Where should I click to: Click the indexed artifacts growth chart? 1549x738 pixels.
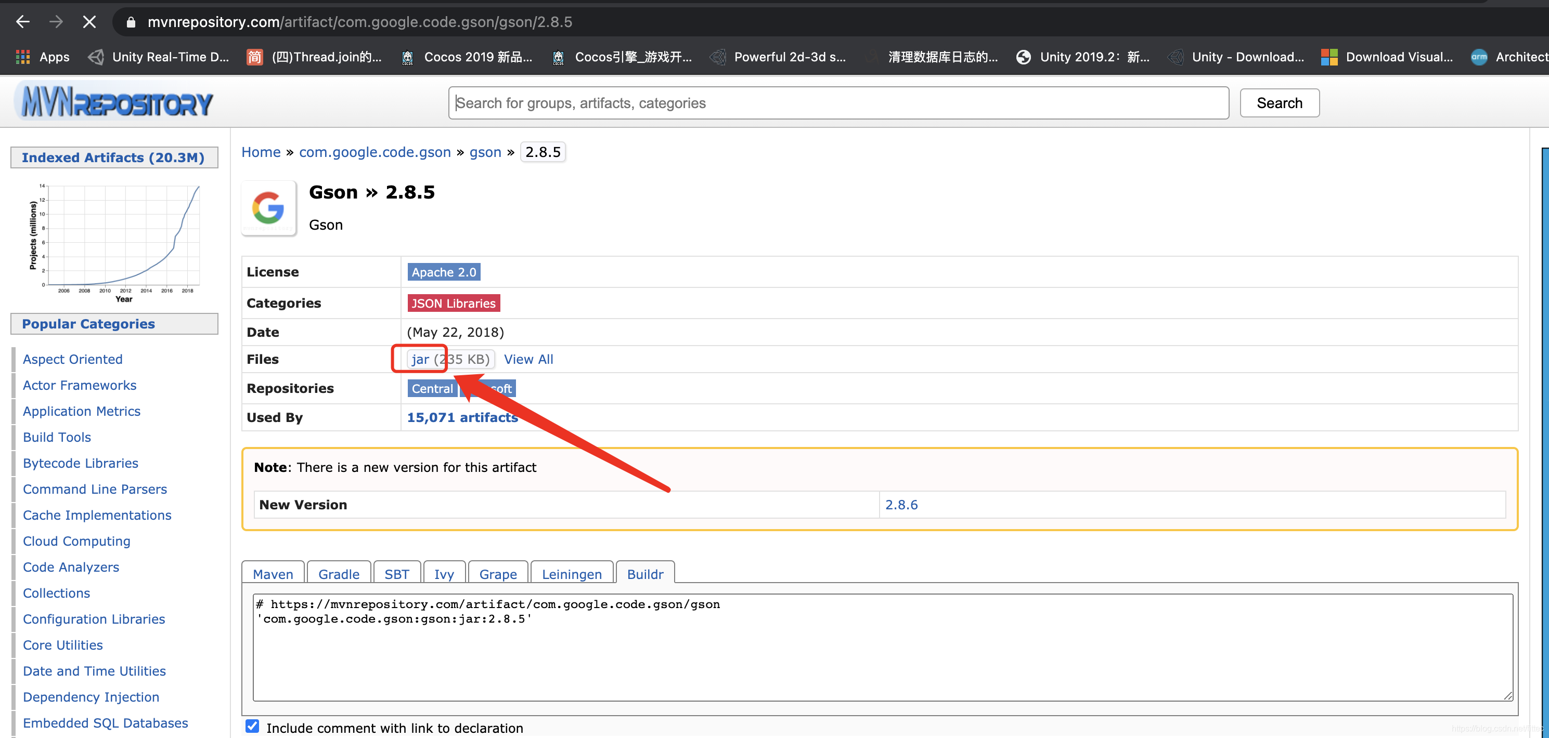(x=114, y=242)
